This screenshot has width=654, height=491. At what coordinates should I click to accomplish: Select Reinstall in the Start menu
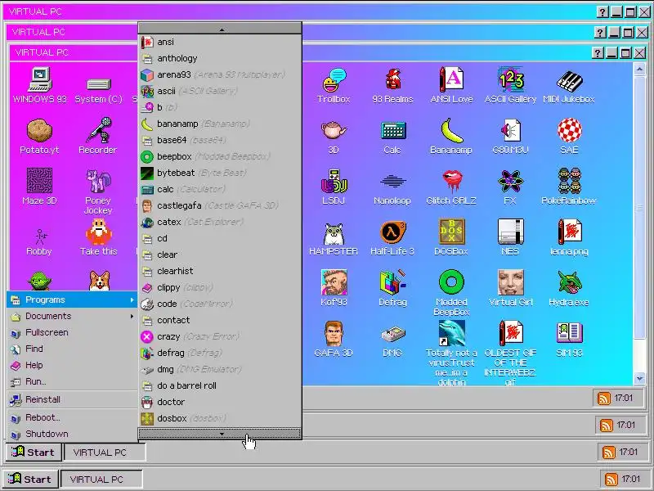(x=72, y=399)
